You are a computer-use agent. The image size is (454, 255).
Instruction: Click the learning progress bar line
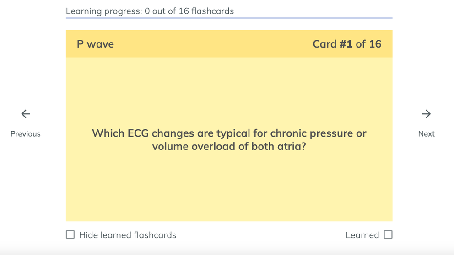click(x=229, y=18)
